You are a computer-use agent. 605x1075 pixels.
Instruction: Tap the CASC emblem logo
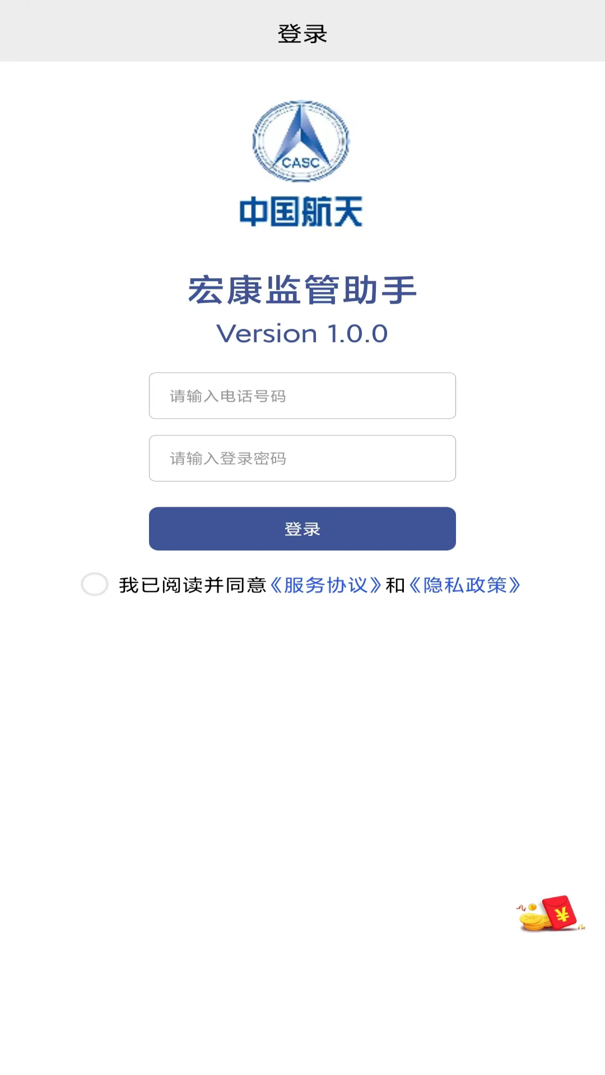(301, 141)
